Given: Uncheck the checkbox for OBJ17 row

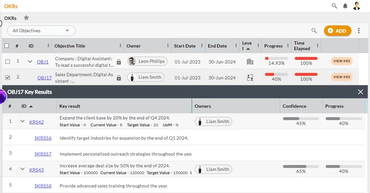Looking at the screenshot, I should pyautogui.click(x=7, y=77).
